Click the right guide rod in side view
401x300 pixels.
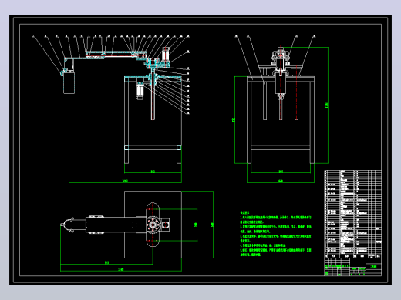point(296,101)
